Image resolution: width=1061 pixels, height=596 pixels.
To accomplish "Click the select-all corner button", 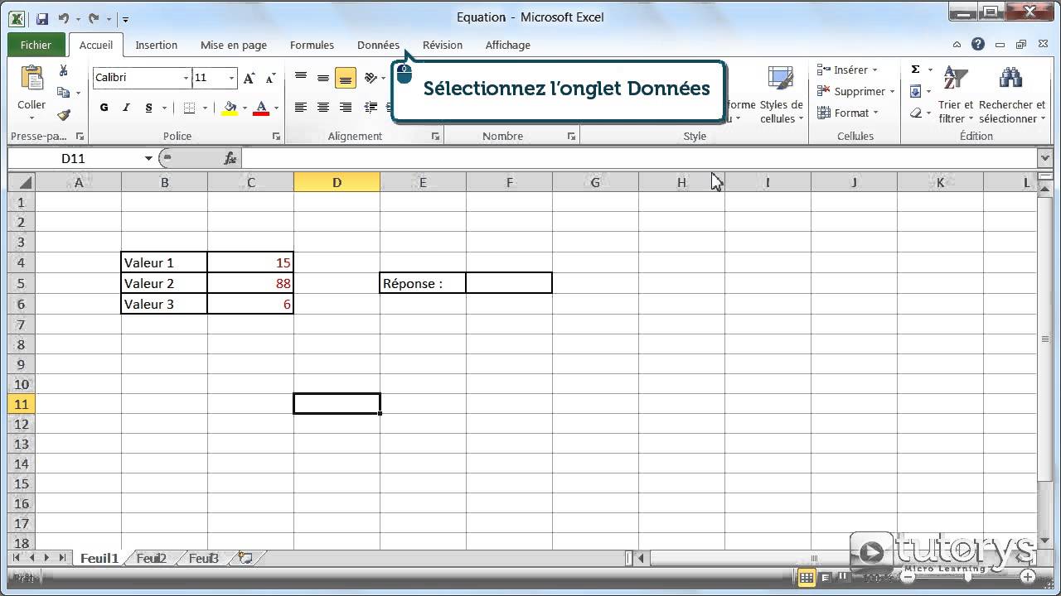I will point(22,182).
